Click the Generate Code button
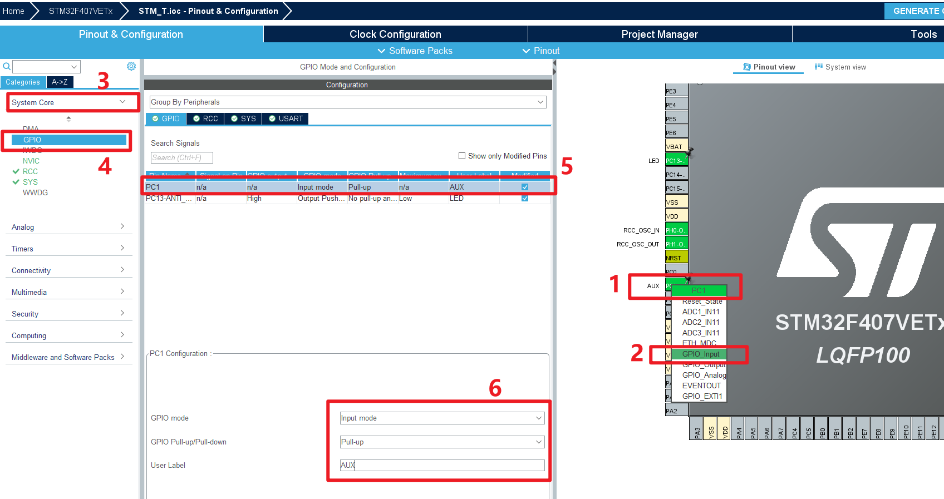944x499 pixels. tap(914, 11)
